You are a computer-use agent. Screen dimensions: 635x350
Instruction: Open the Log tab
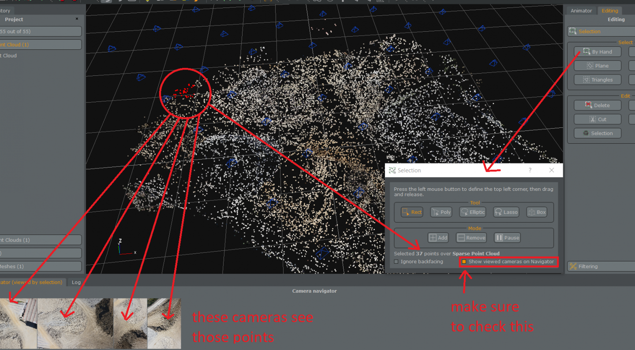click(x=76, y=282)
